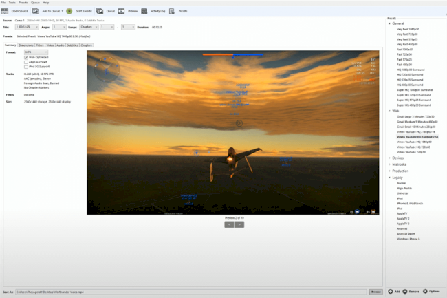Open the ending chapter dropdown

click(x=128, y=27)
